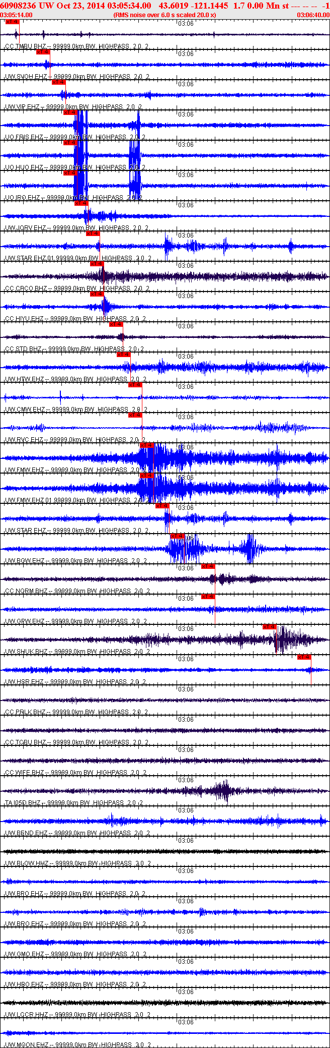Select the red arrival flag on CC.STD trace
The width and height of the screenshot is (330, 1048).
coord(116,324)
